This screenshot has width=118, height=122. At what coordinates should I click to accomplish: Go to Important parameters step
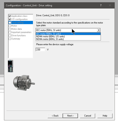(x=21, y=32)
